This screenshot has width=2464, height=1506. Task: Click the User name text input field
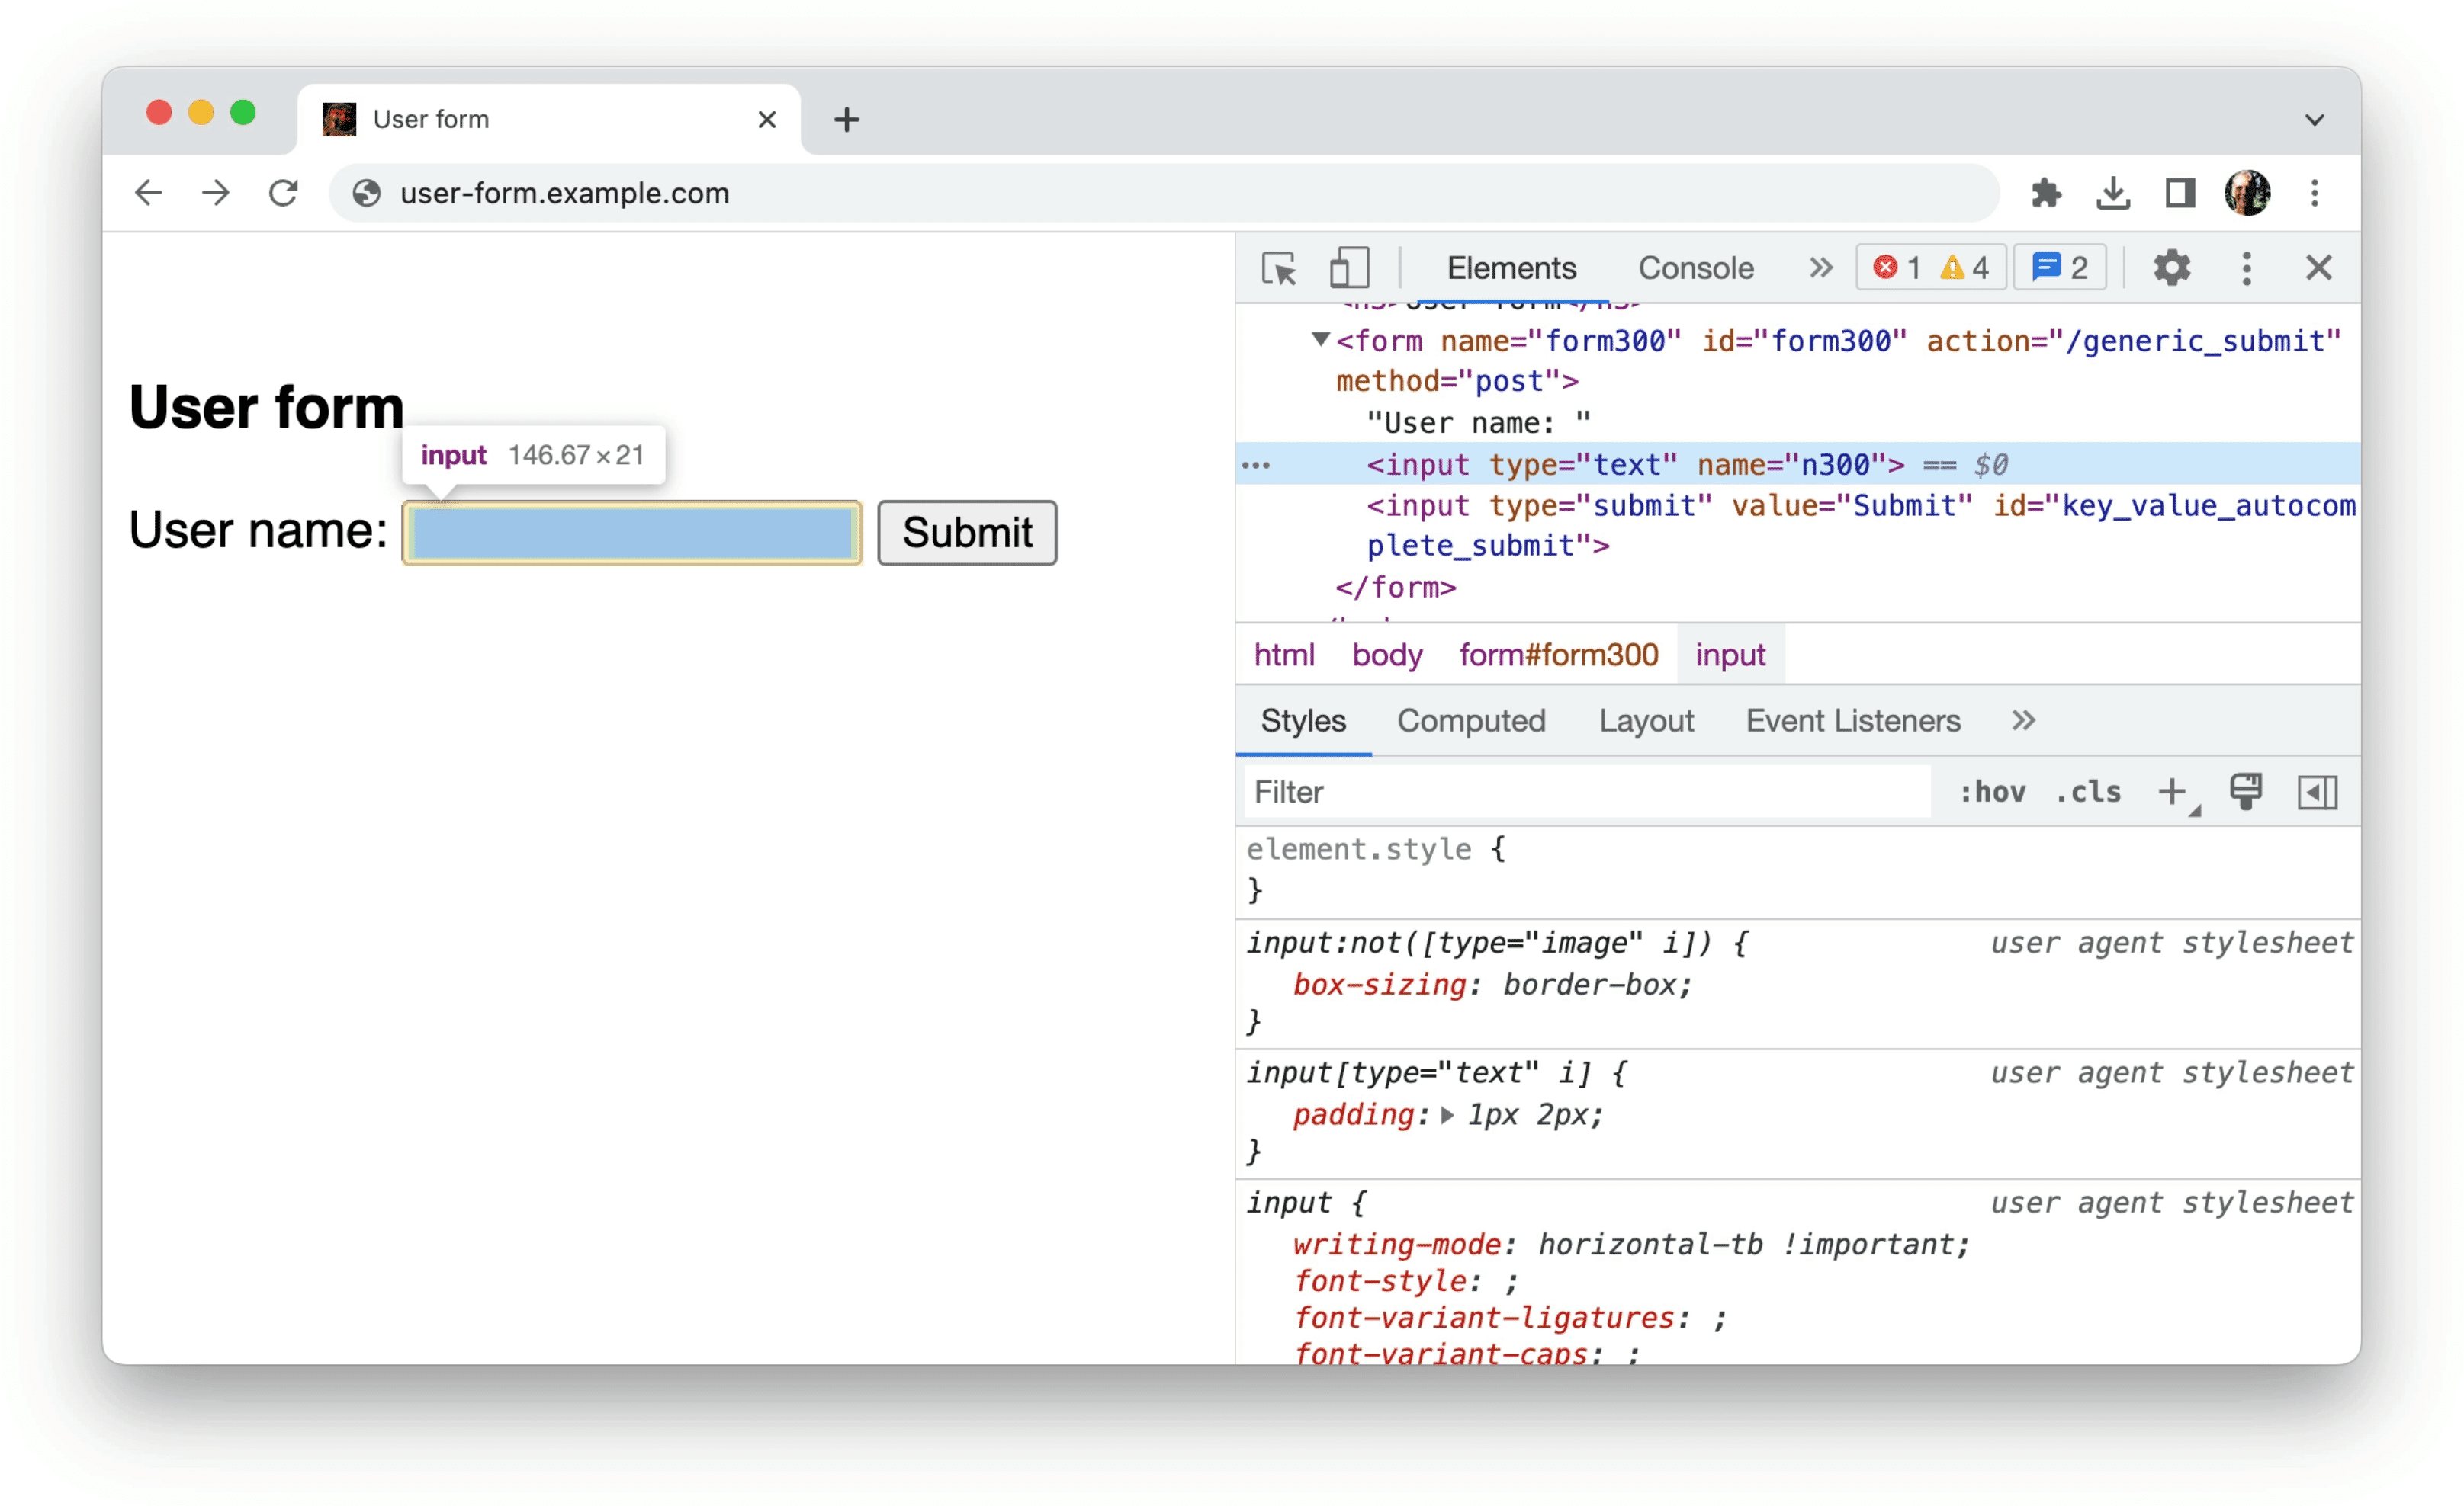632,531
